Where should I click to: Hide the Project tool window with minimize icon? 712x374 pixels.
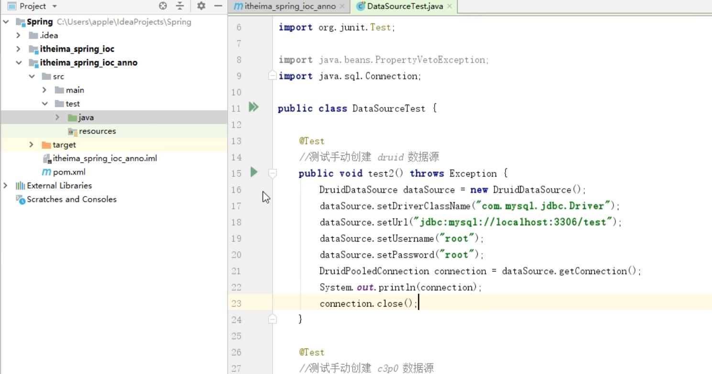point(218,6)
